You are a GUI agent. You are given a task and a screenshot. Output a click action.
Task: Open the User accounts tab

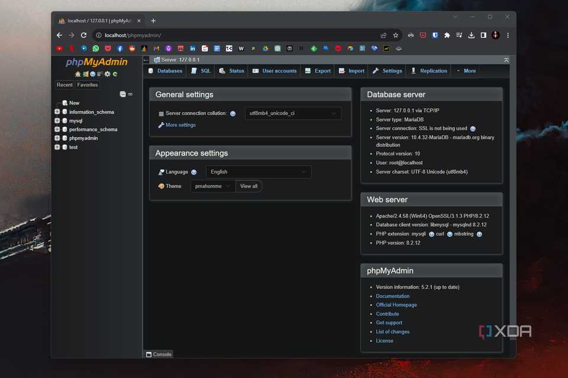pos(275,71)
